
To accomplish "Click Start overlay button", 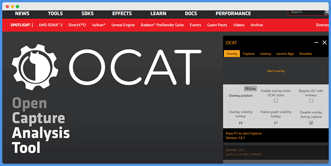I will (276, 71).
